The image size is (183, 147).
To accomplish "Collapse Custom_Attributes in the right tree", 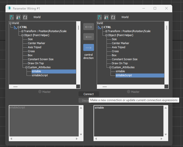I will pyautogui.click(x=110, y=67).
